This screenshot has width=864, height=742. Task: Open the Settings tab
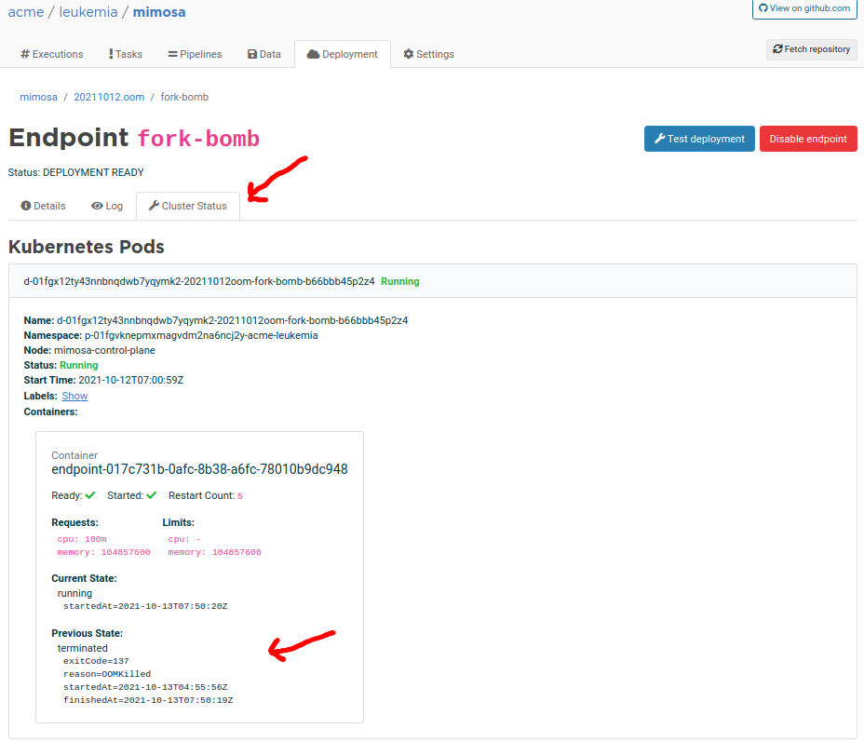click(428, 54)
